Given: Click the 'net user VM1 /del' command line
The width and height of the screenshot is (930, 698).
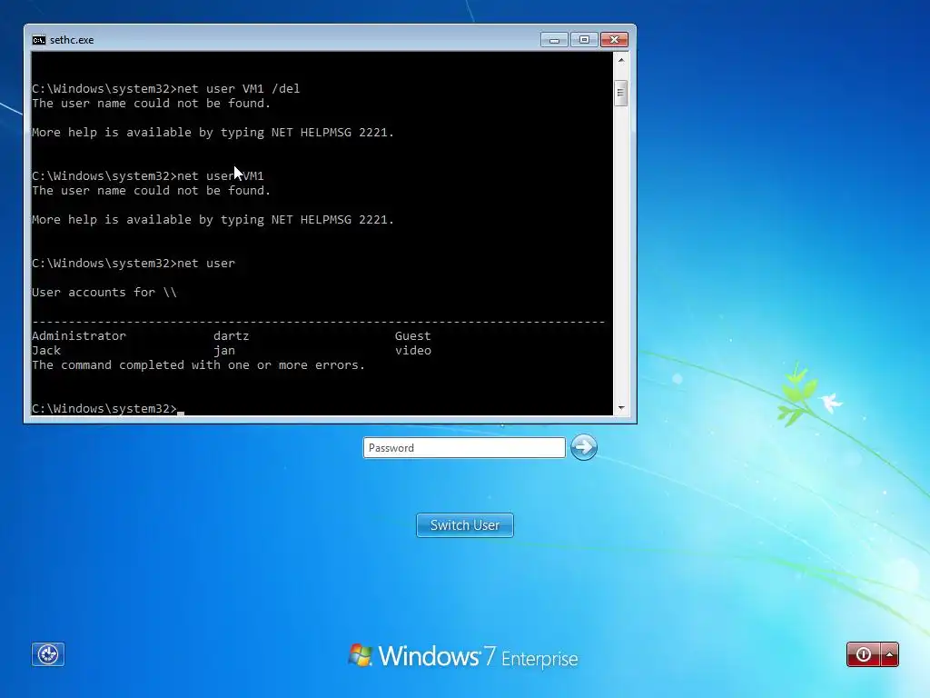Looking at the screenshot, I should pos(166,88).
